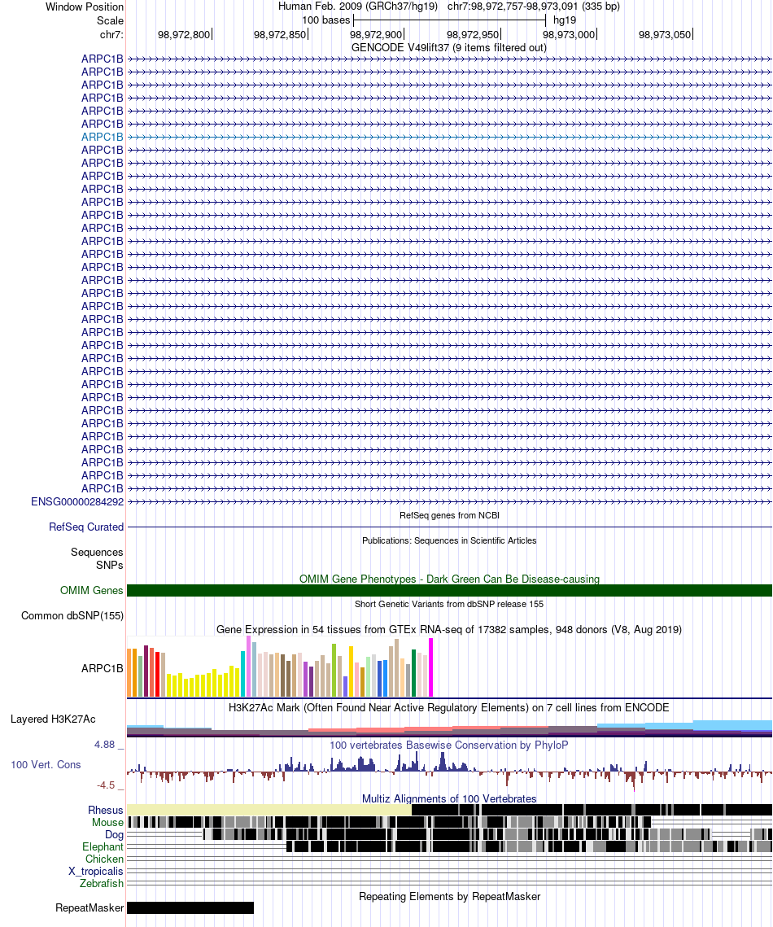
Task: Click the Layered H3K27Ac track label
Action: pos(53,719)
